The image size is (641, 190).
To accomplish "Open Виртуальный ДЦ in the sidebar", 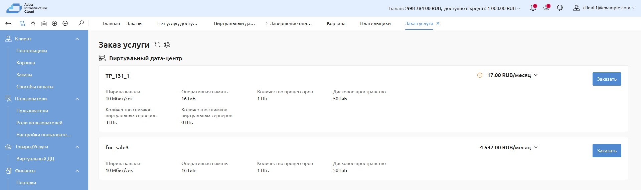I will tap(35, 159).
